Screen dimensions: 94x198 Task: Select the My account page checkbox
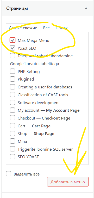pyautogui.click(x=12, y=110)
